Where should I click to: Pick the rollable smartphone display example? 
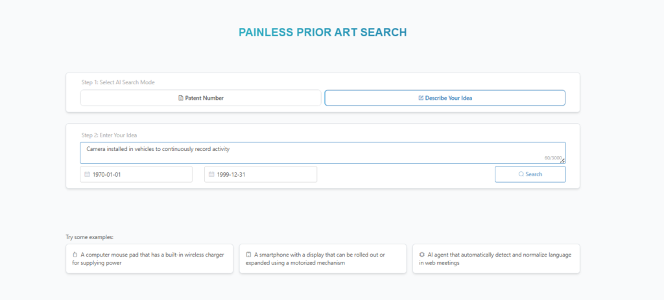coord(322,259)
